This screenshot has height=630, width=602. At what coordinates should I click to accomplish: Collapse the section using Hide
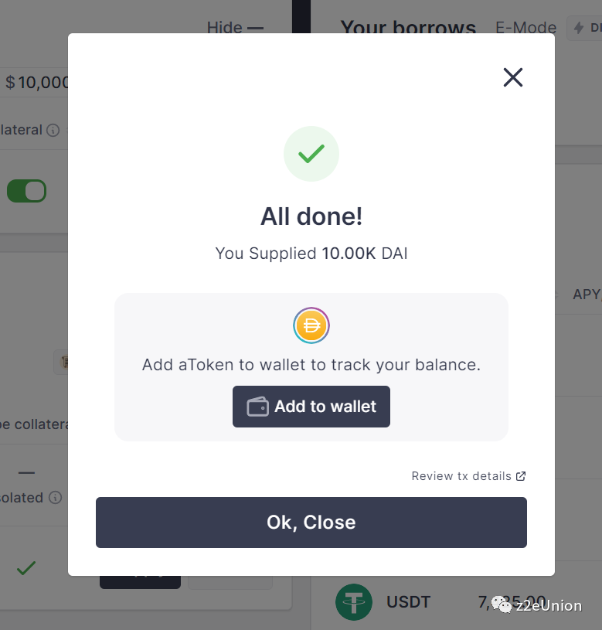coord(235,28)
